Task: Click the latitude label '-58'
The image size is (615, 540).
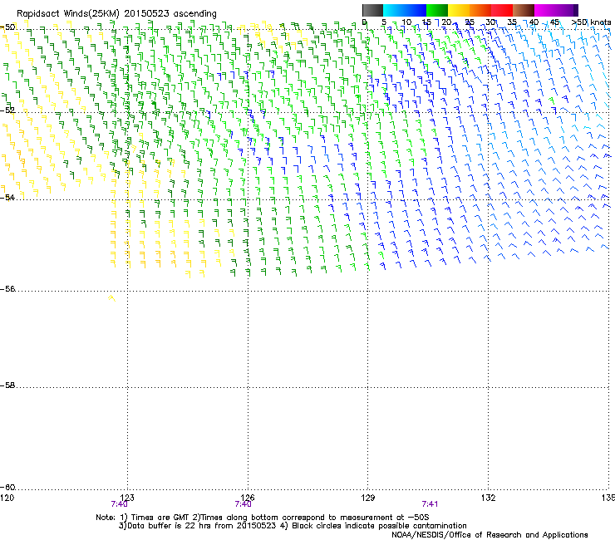Action: (7, 385)
